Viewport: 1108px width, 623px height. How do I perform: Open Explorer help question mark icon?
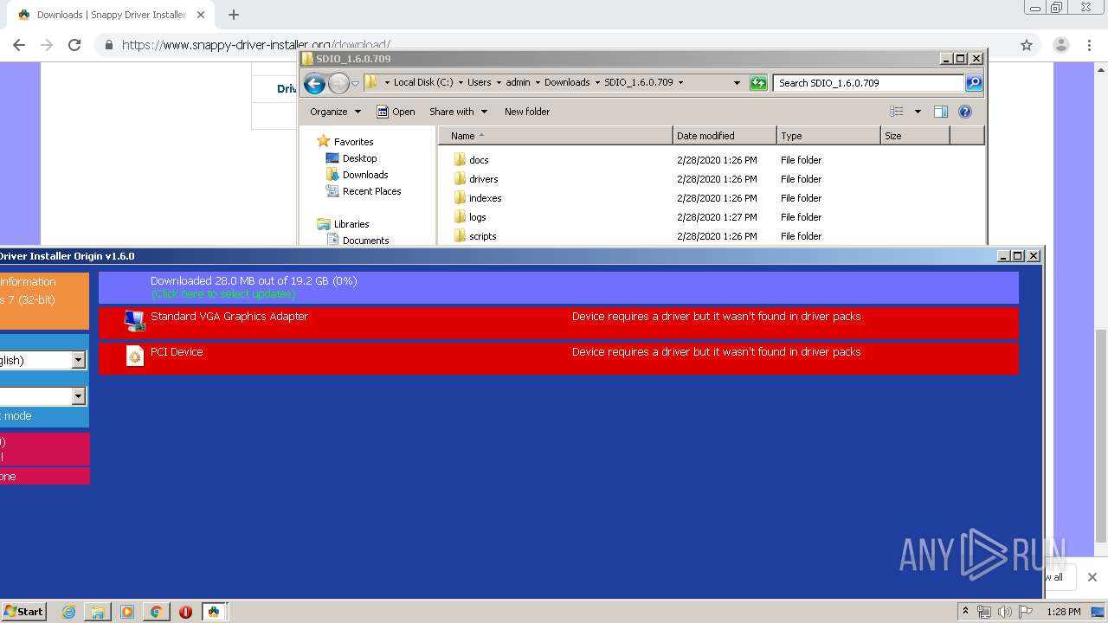965,112
